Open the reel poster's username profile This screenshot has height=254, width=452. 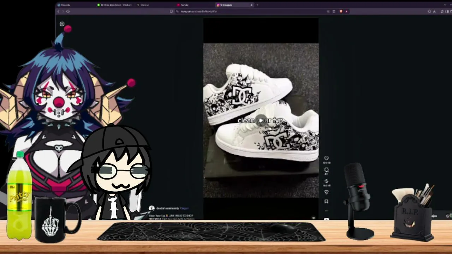[x=167, y=208]
